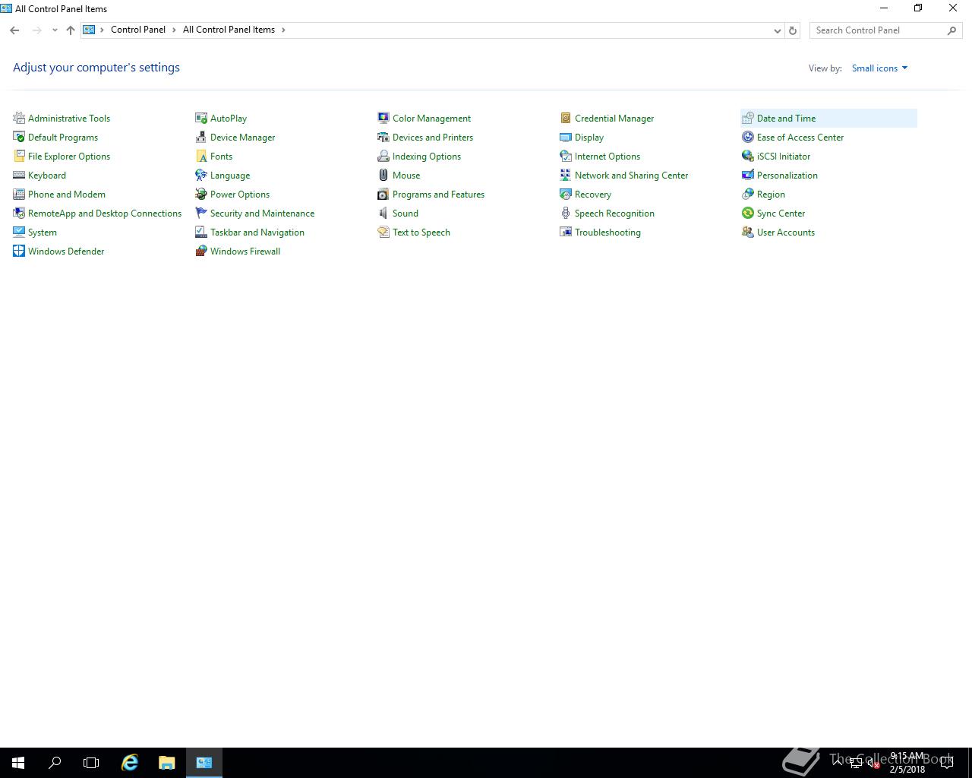
Task: Click the Control Panel breadcrumb
Action: click(138, 30)
